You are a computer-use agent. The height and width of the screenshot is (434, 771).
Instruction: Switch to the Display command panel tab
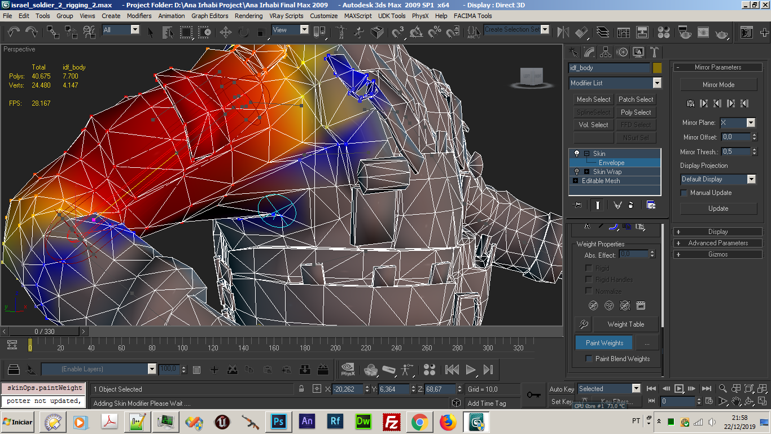pyautogui.click(x=638, y=53)
